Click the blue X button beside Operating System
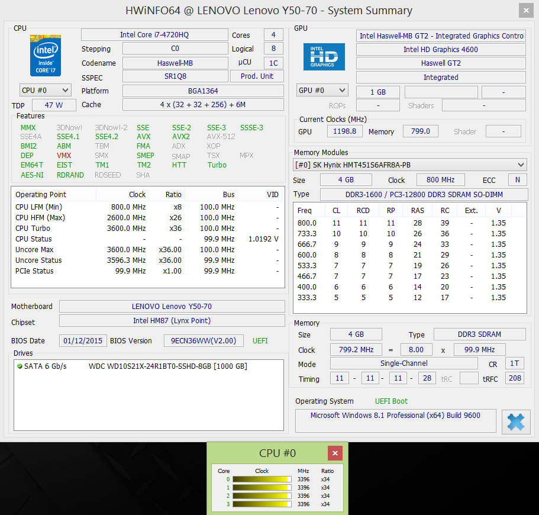 [x=515, y=422]
